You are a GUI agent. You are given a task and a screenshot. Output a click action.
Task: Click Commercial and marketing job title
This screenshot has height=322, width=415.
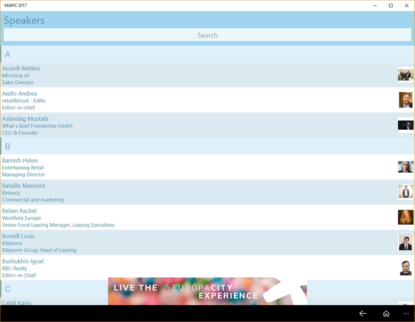tap(33, 200)
